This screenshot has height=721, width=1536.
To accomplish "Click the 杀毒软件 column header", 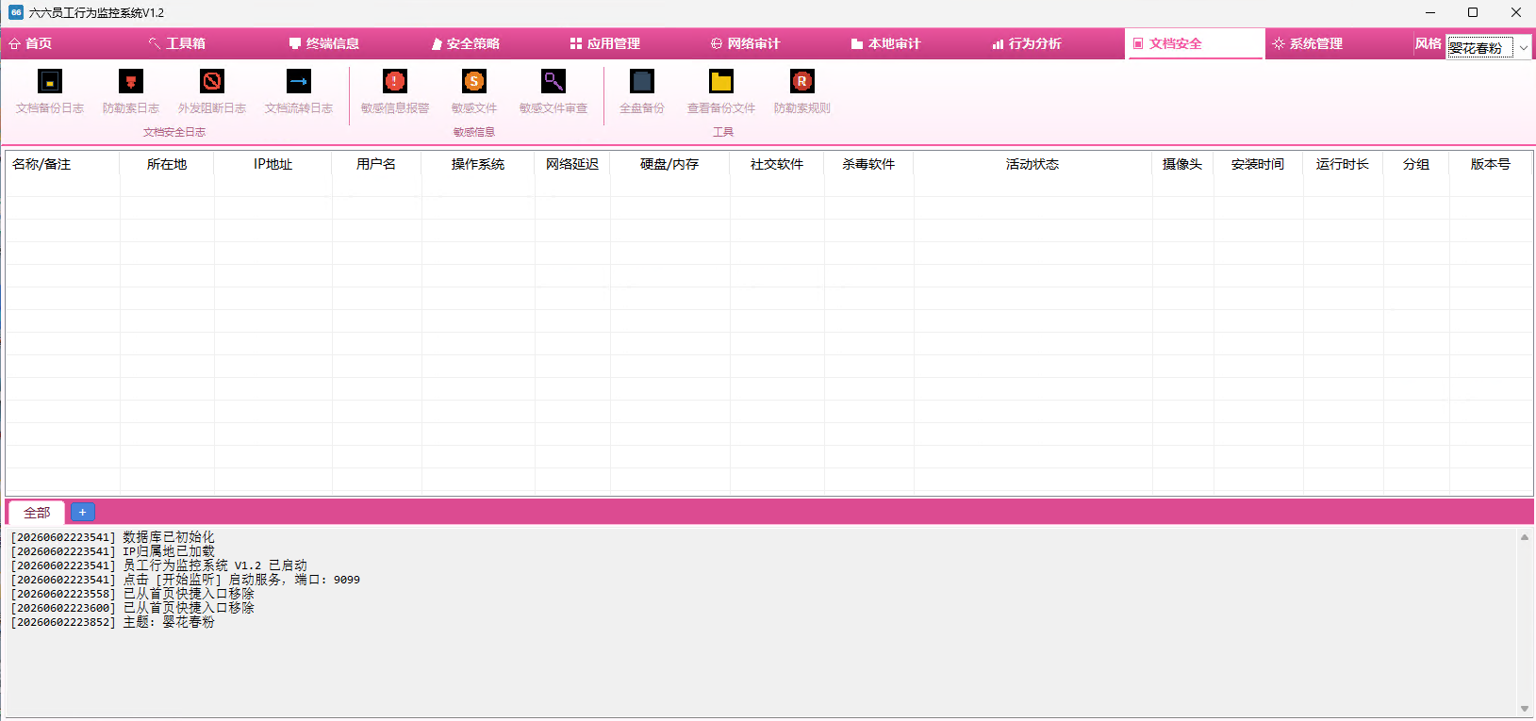I will coord(868,164).
